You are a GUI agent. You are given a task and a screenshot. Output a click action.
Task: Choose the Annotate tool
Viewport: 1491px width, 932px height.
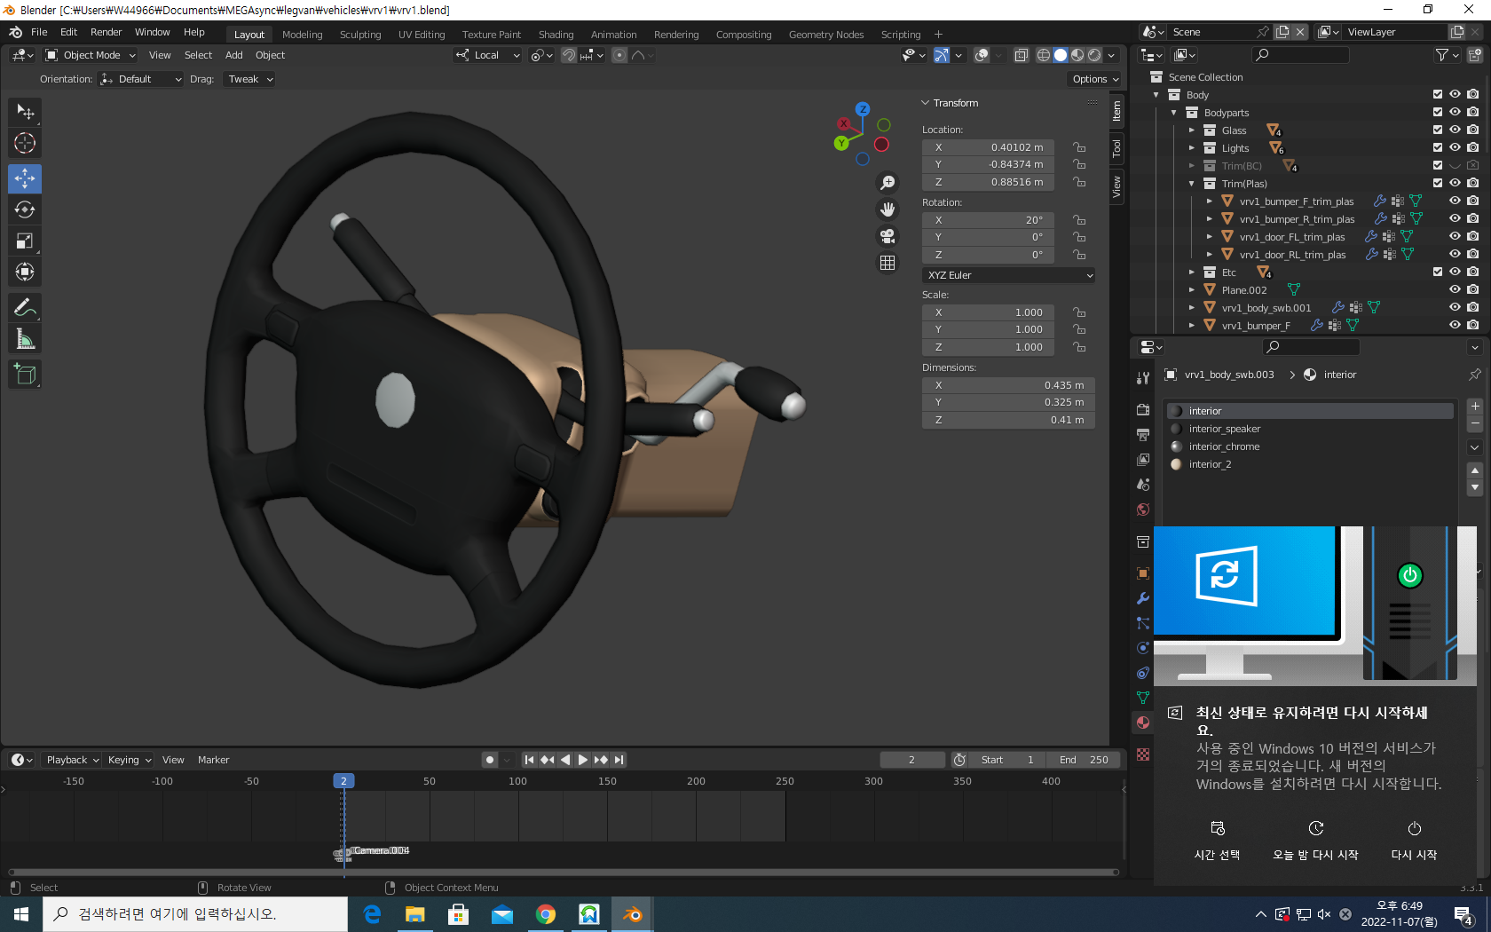[25, 308]
